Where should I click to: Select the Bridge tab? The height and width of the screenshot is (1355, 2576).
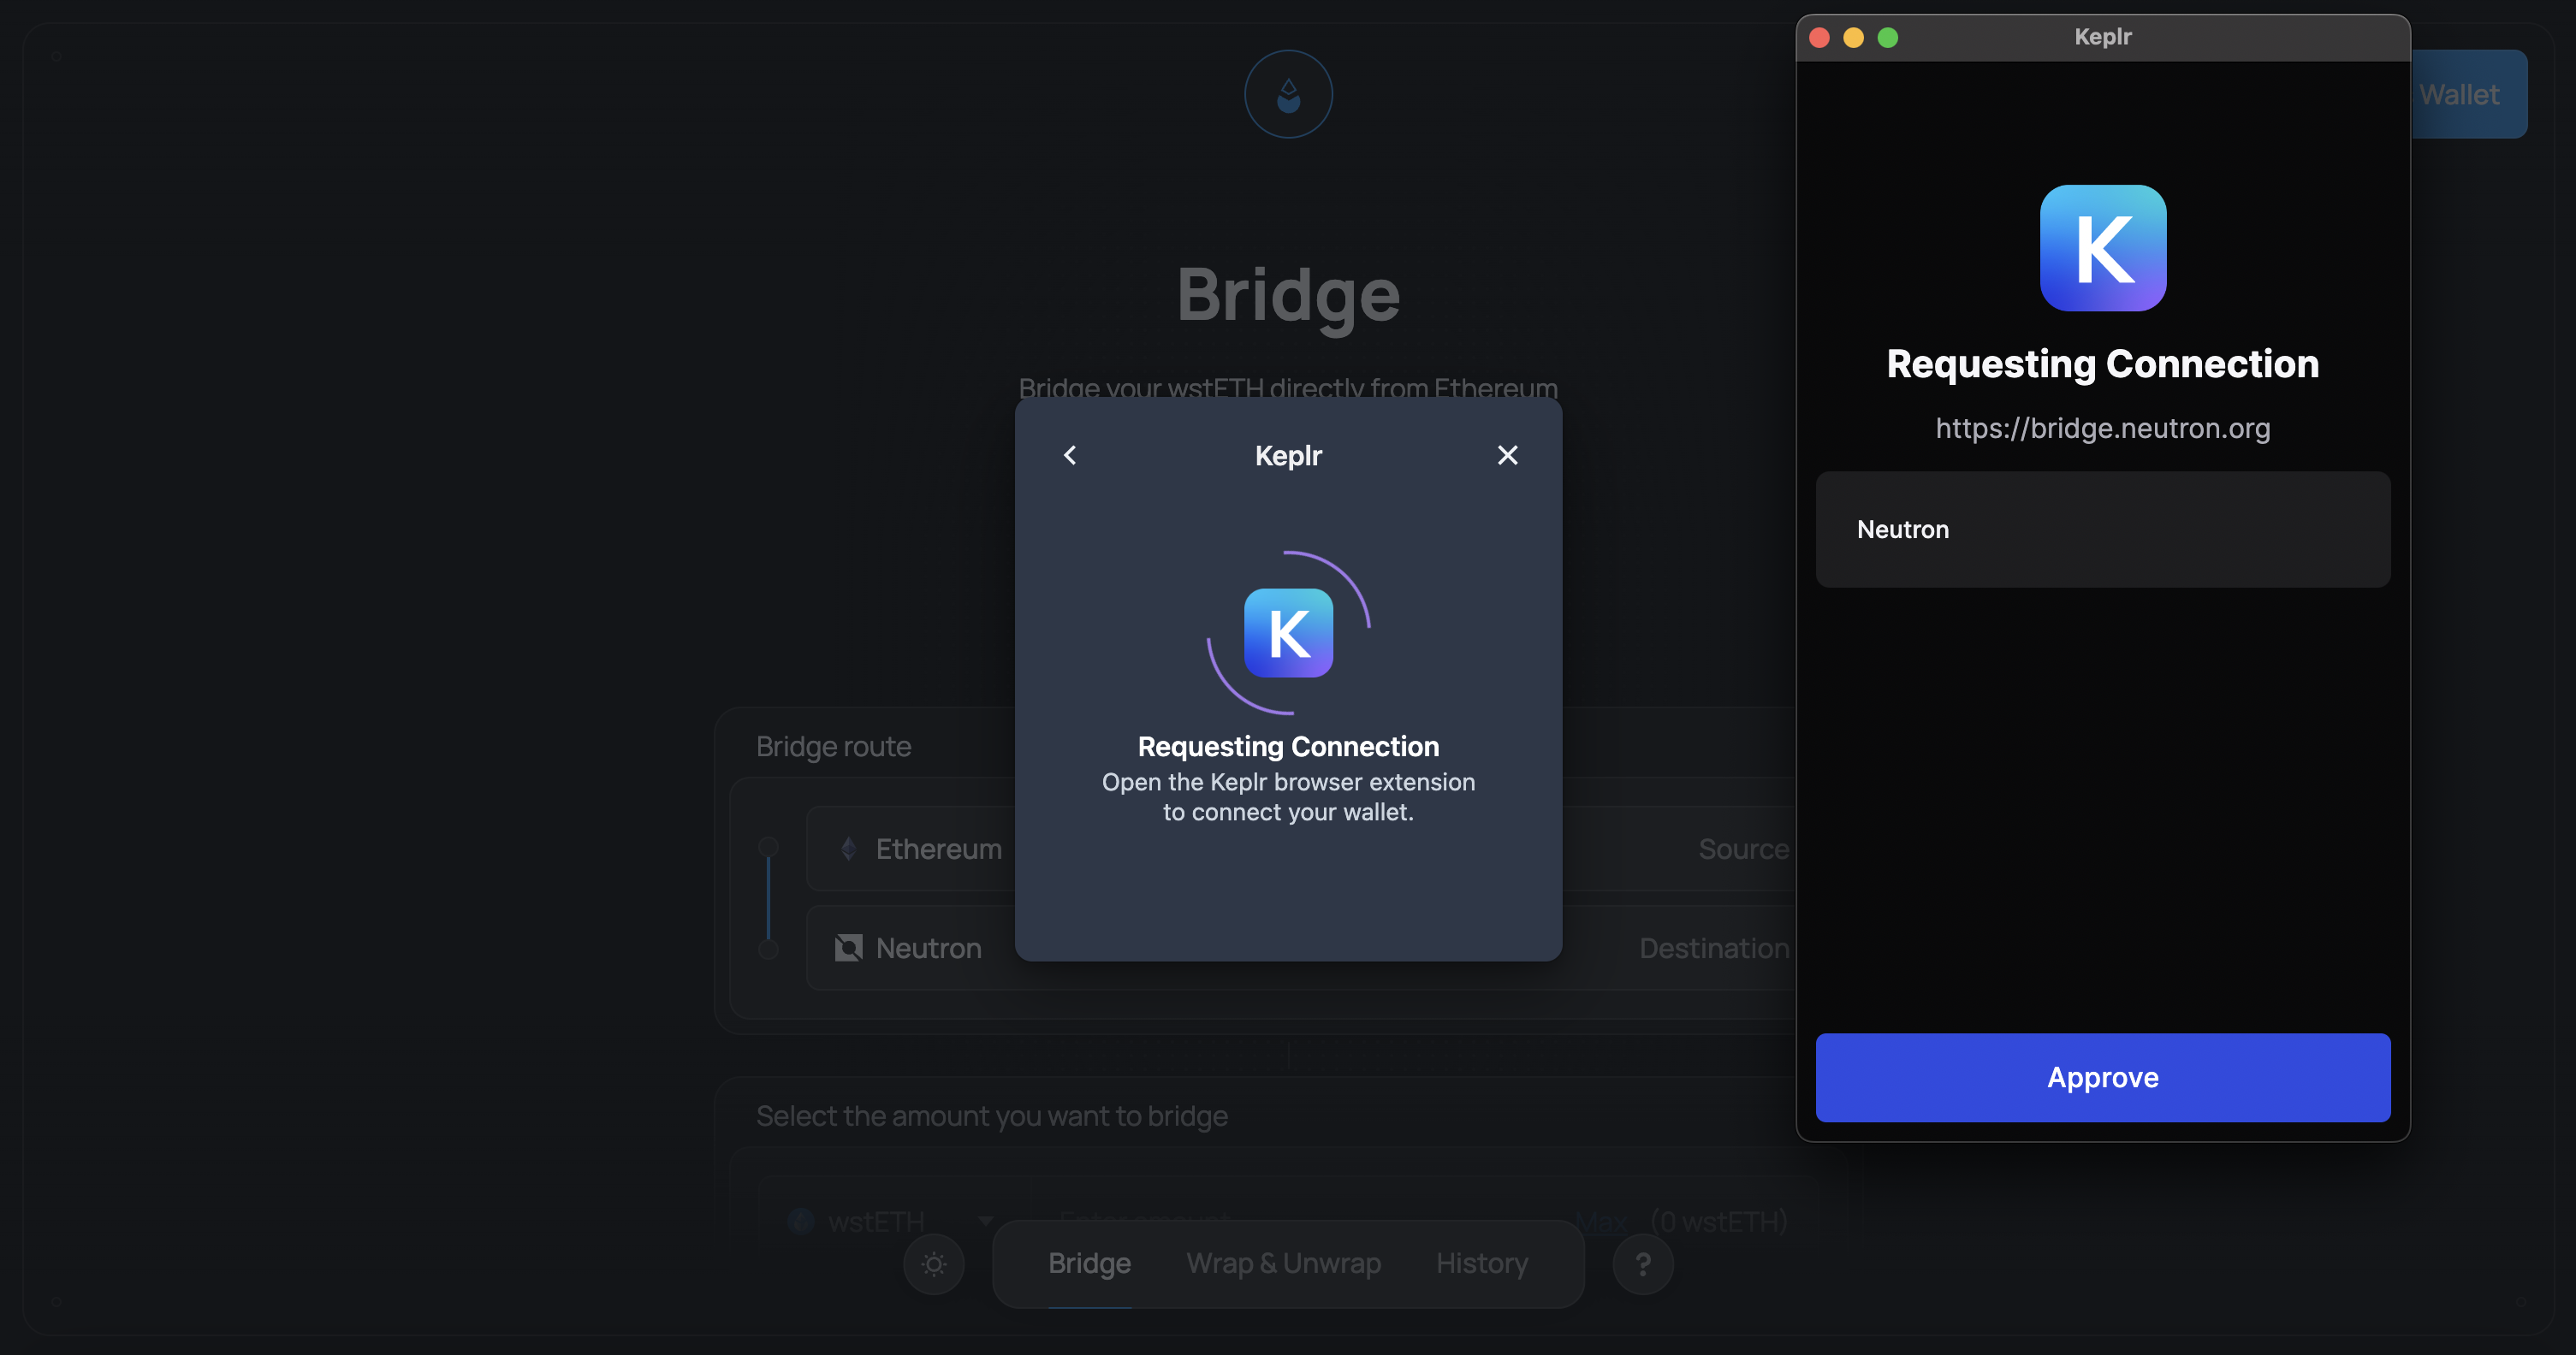click(1089, 1263)
